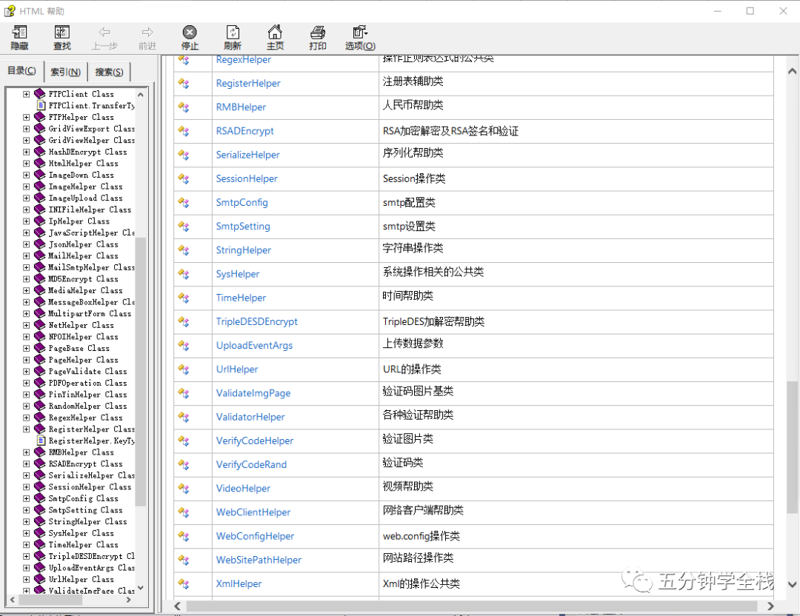Expand the RegisterHelper Class tree node

[27, 429]
